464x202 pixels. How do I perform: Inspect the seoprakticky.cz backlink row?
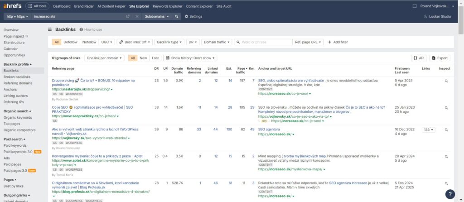(x=446, y=108)
